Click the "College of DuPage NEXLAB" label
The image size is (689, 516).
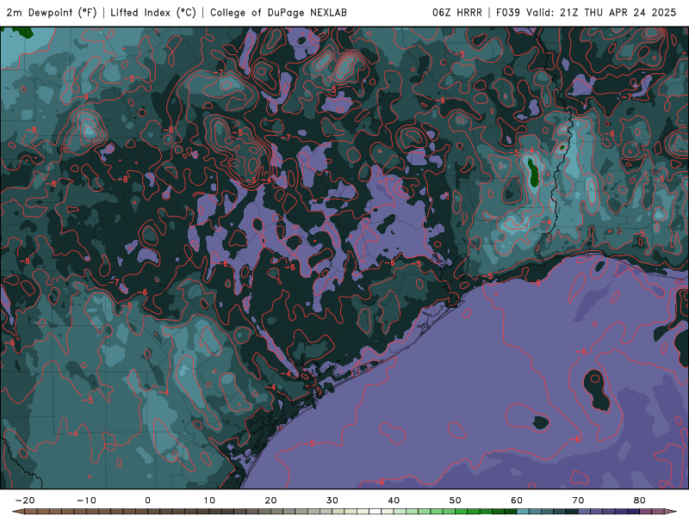[x=278, y=12]
